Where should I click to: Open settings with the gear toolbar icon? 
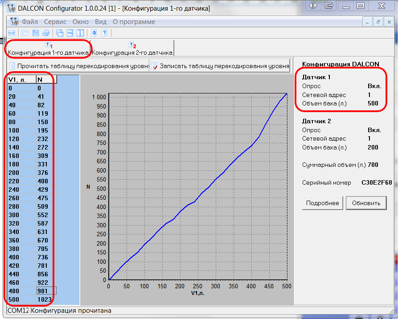point(94,33)
